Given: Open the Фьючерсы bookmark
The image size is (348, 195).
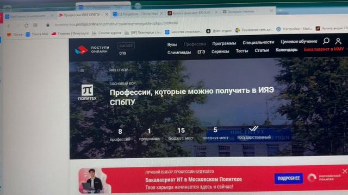Looking at the screenshot, I should point(143,32).
